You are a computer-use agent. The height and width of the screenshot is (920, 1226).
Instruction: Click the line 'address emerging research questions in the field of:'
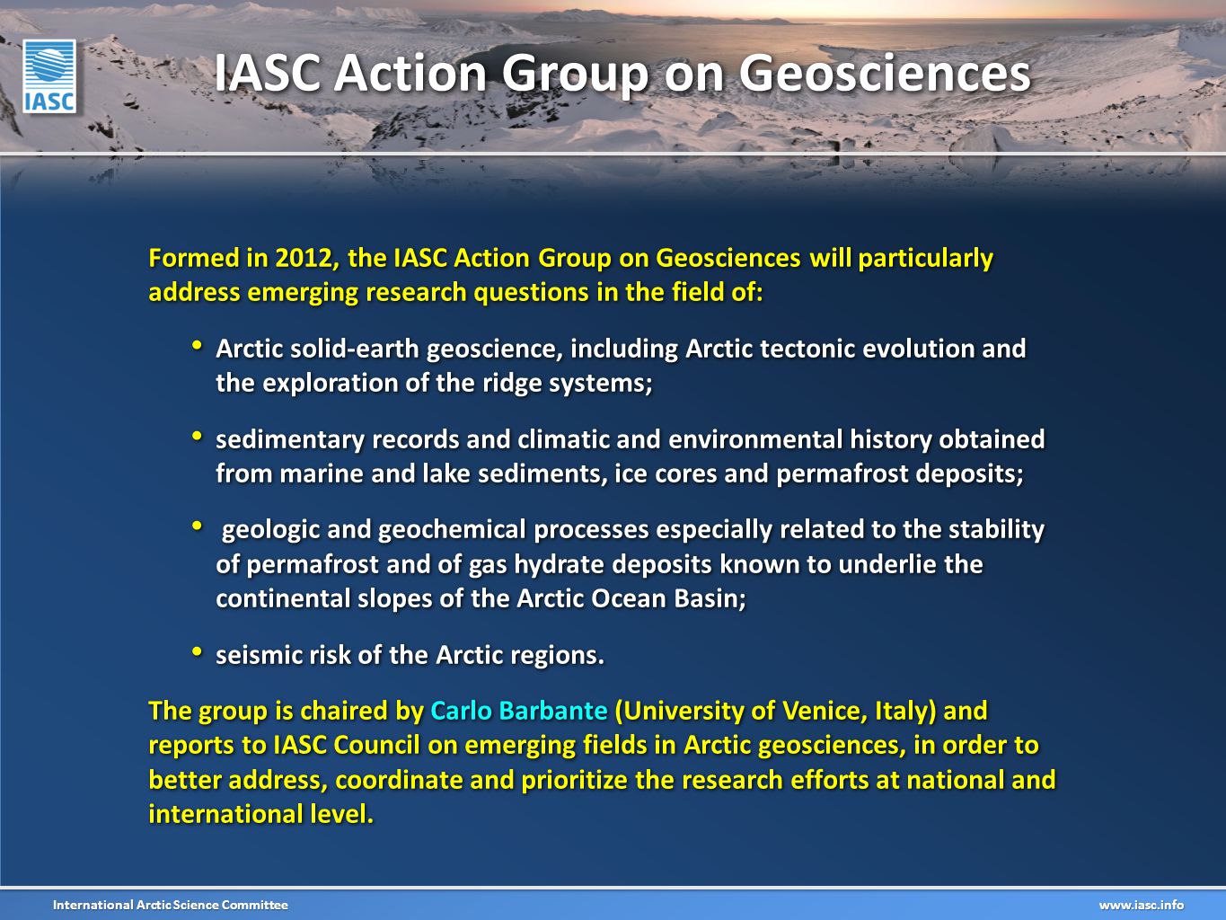click(455, 293)
